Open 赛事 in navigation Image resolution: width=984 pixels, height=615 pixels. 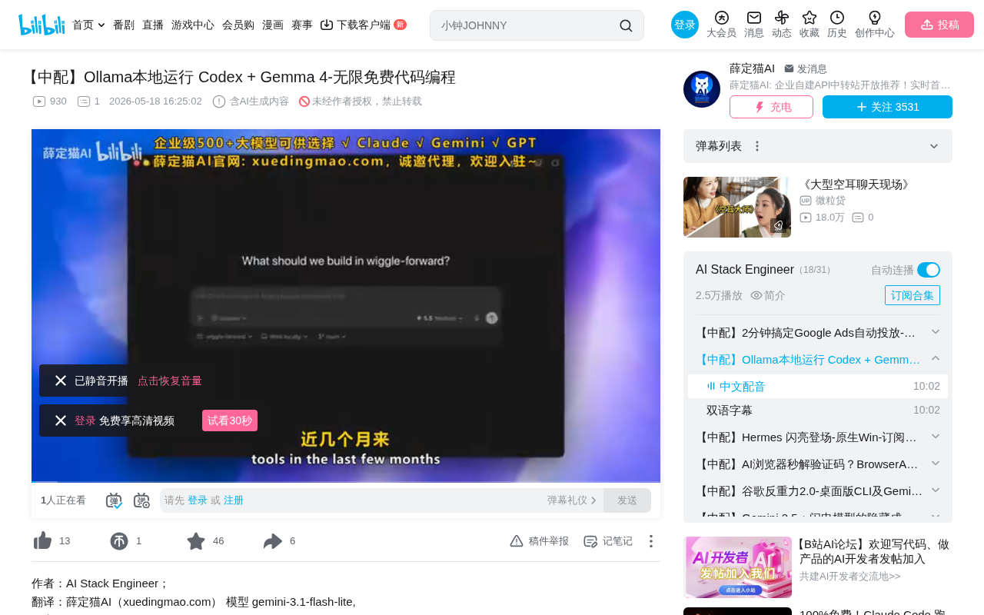click(302, 25)
